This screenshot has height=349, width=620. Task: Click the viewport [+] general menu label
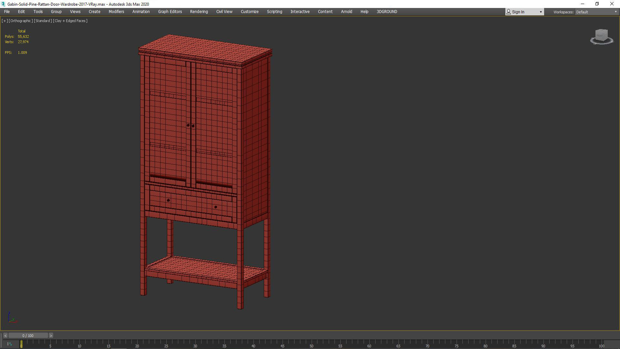5,21
